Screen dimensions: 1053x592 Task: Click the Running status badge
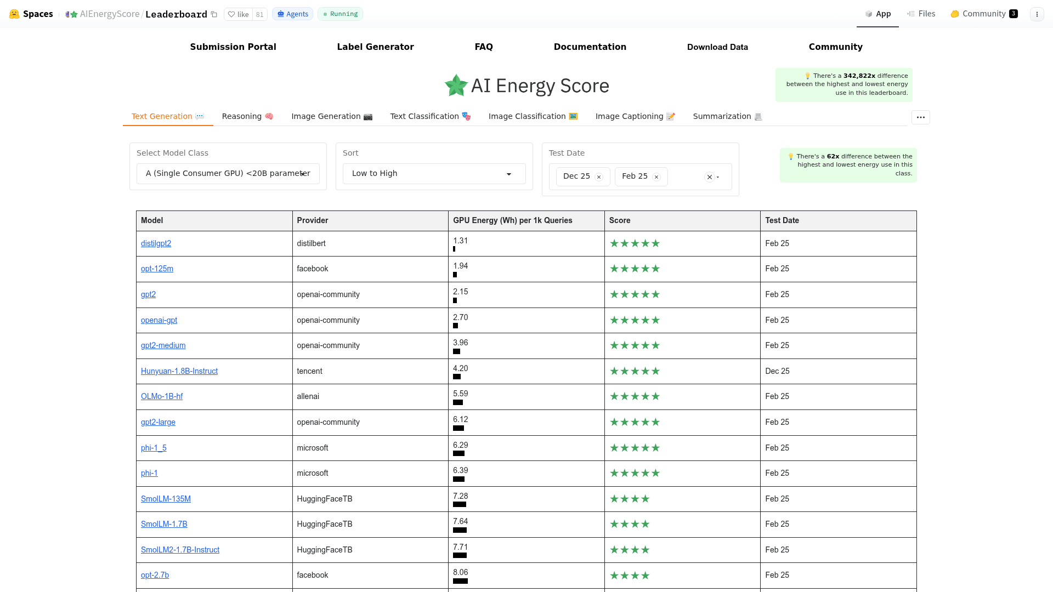click(340, 14)
